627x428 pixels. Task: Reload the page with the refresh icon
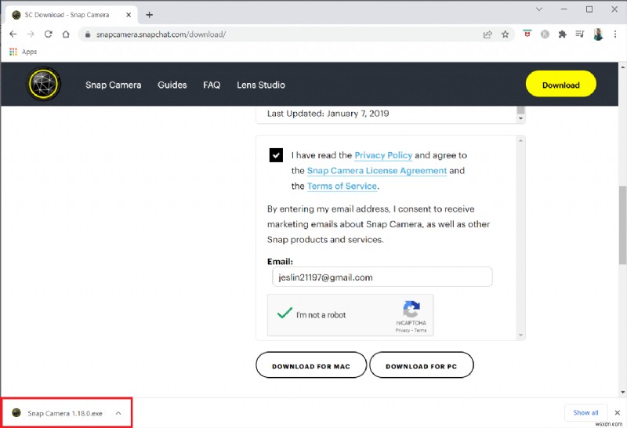49,34
